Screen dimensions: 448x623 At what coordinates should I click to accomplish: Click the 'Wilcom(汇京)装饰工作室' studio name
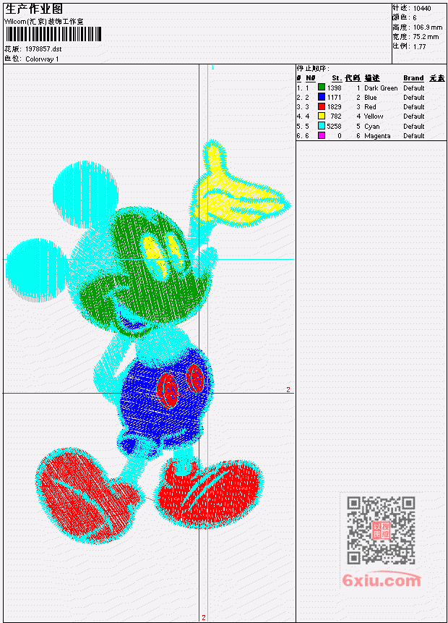point(44,22)
